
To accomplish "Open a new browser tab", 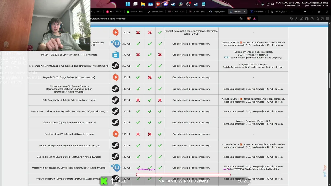I will tap(292, 12).
